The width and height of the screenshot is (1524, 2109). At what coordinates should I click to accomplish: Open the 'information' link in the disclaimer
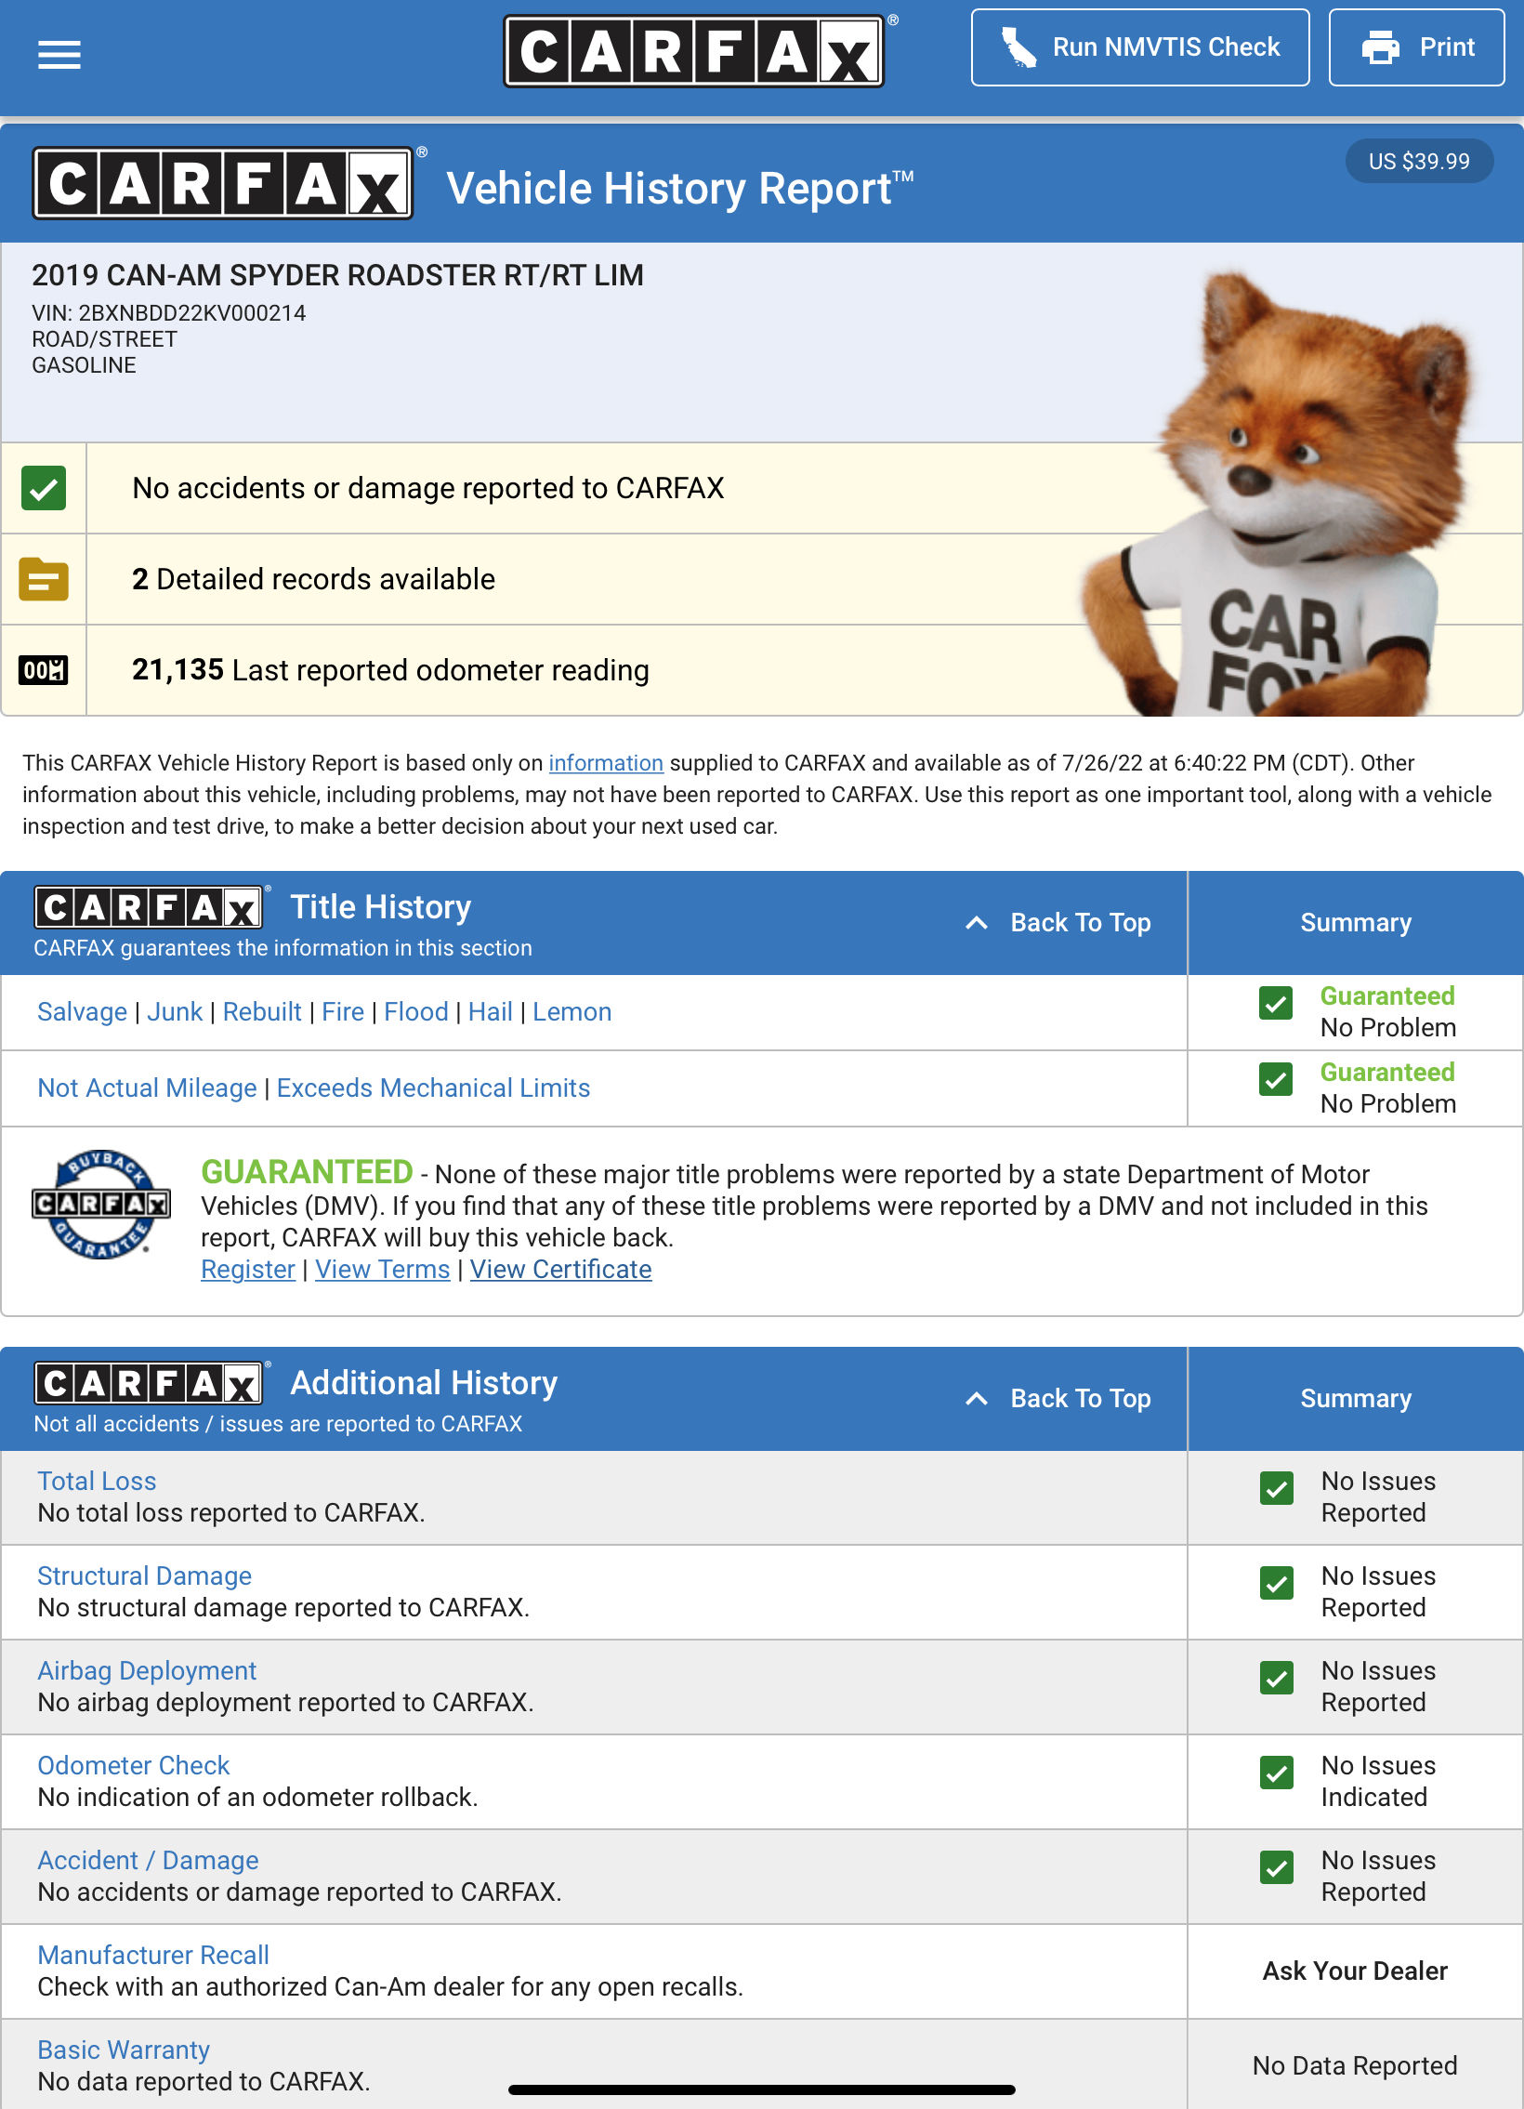coord(605,762)
